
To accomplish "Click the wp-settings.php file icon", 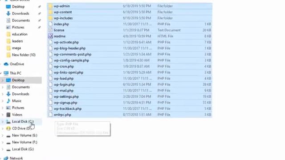I will click(50, 96).
